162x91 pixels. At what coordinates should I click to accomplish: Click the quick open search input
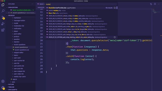81,4
